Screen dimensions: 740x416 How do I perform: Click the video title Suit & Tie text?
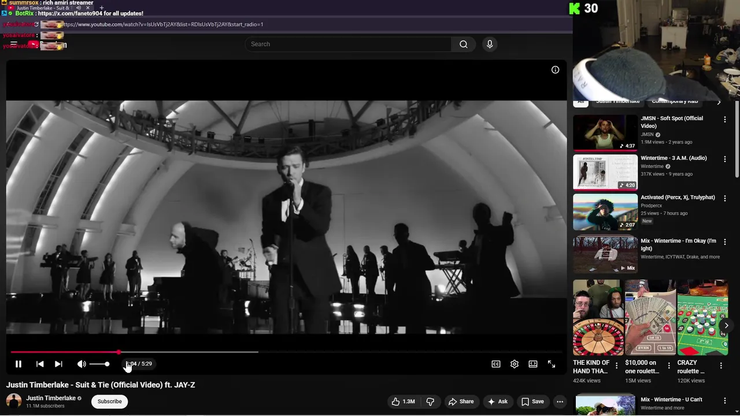(101, 385)
